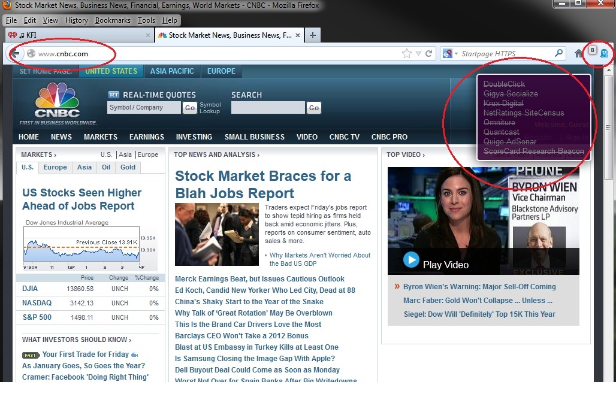
Task: Click the www.cnbc.com address field
Action: (x=212, y=54)
